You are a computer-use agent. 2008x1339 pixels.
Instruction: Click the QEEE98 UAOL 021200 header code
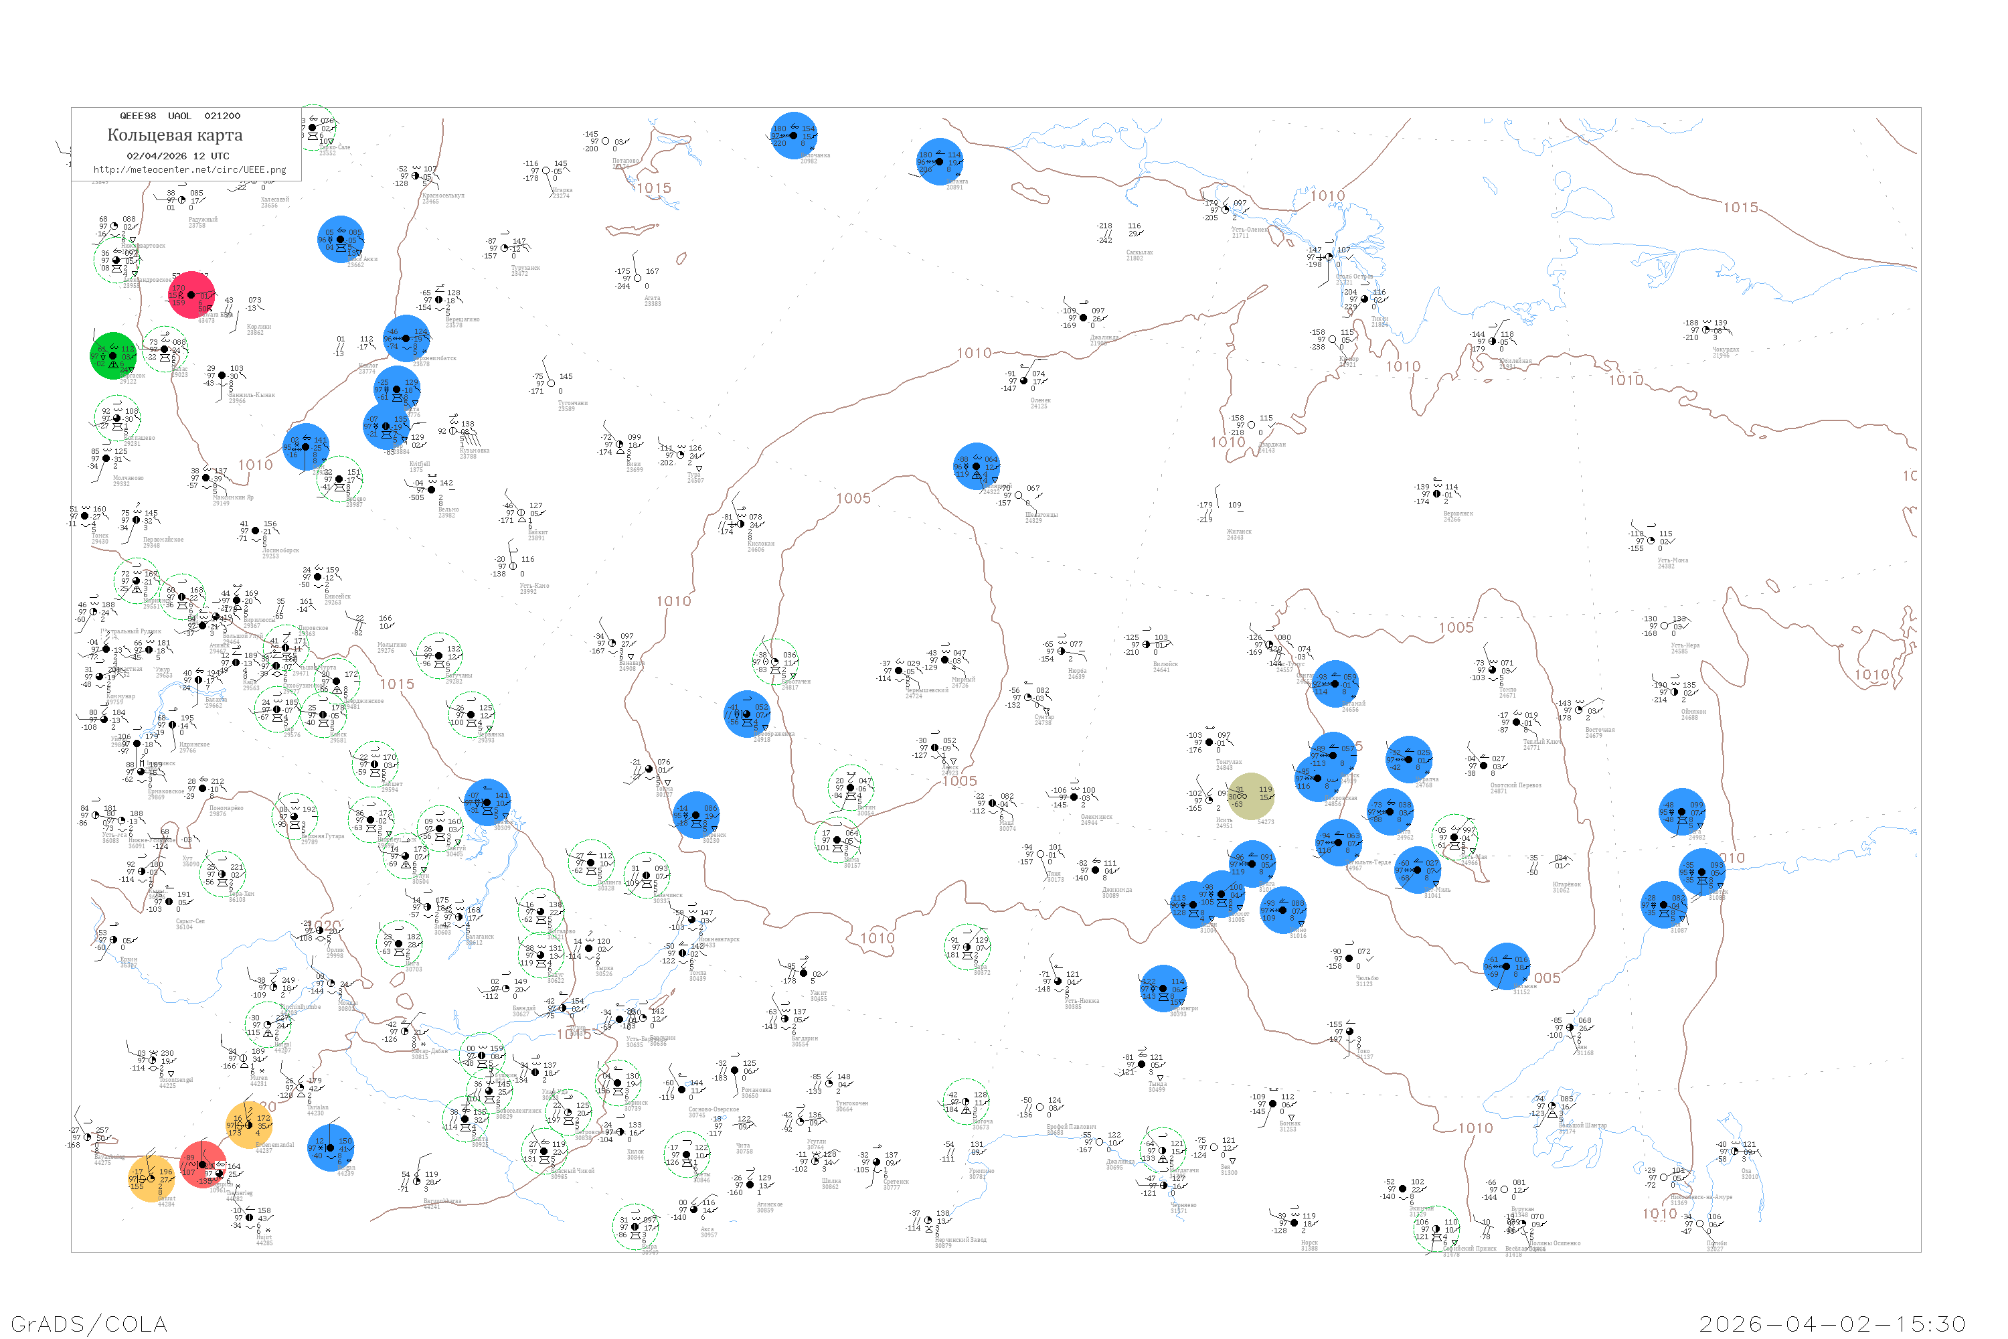[x=179, y=116]
